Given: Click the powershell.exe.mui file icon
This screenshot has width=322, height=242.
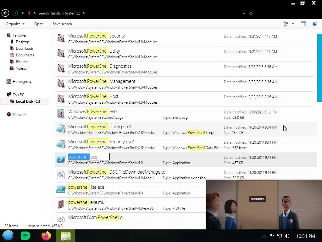Looking at the screenshot, I should pyautogui.click(x=61, y=204).
